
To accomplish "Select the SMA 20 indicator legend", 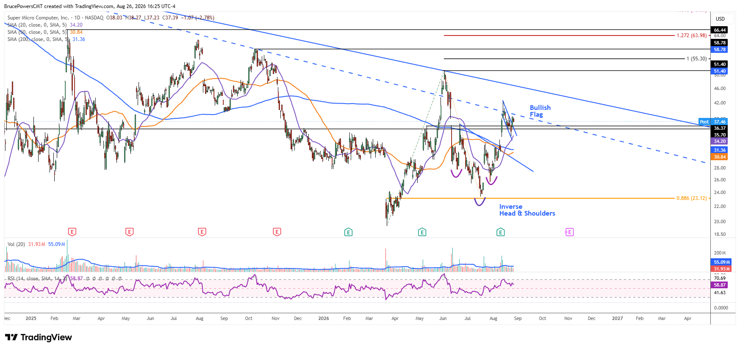I will (x=45, y=25).
